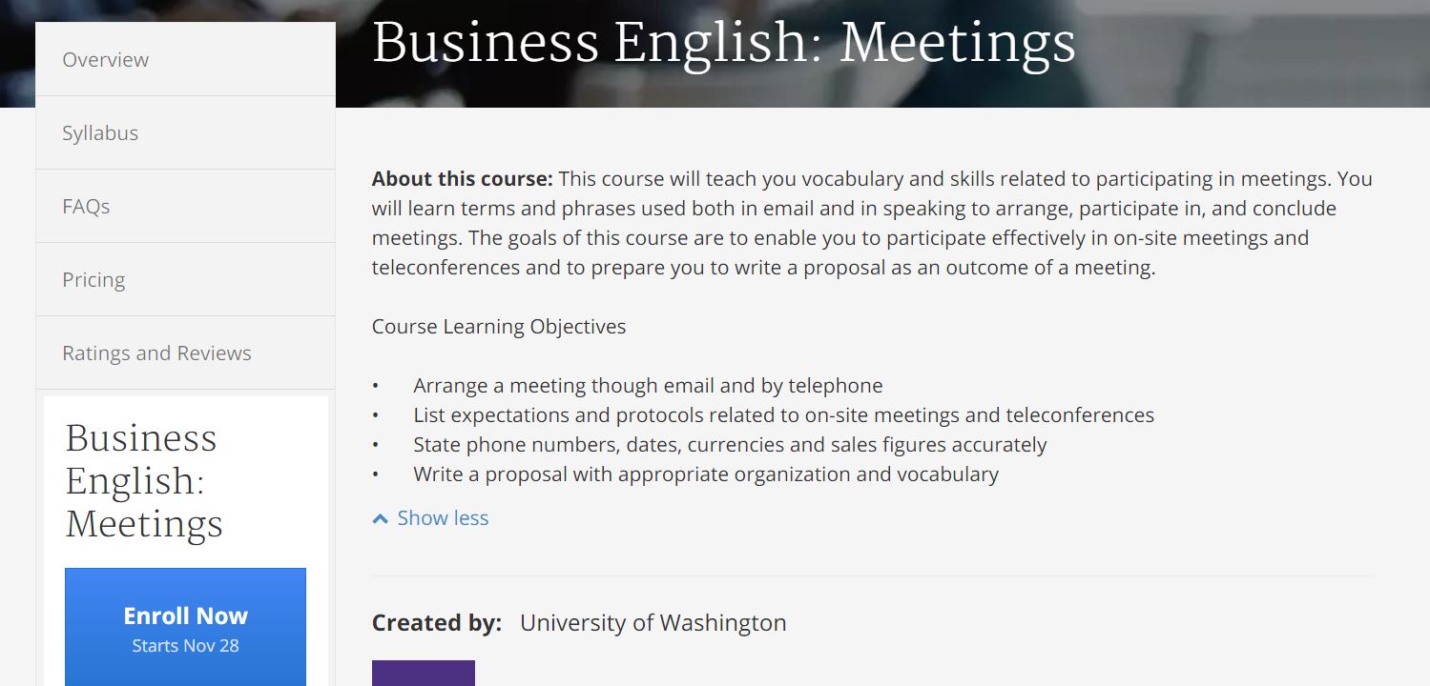Image resolution: width=1430 pixels, height=686 pixels.
Task: Open the Overview section tab
Action: [x=106, y=59]
